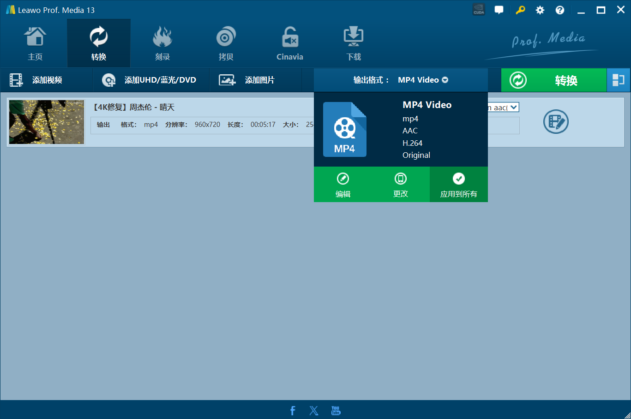Image resolution: width=631 pixels, height=419 pixels.
Task: Open the 拷贝 copy module
Action: click(x=226, y=44)
